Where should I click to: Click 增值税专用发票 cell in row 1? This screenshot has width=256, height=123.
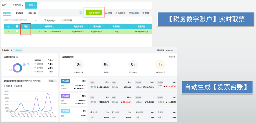pyautogui.click(x=142, y=32)
